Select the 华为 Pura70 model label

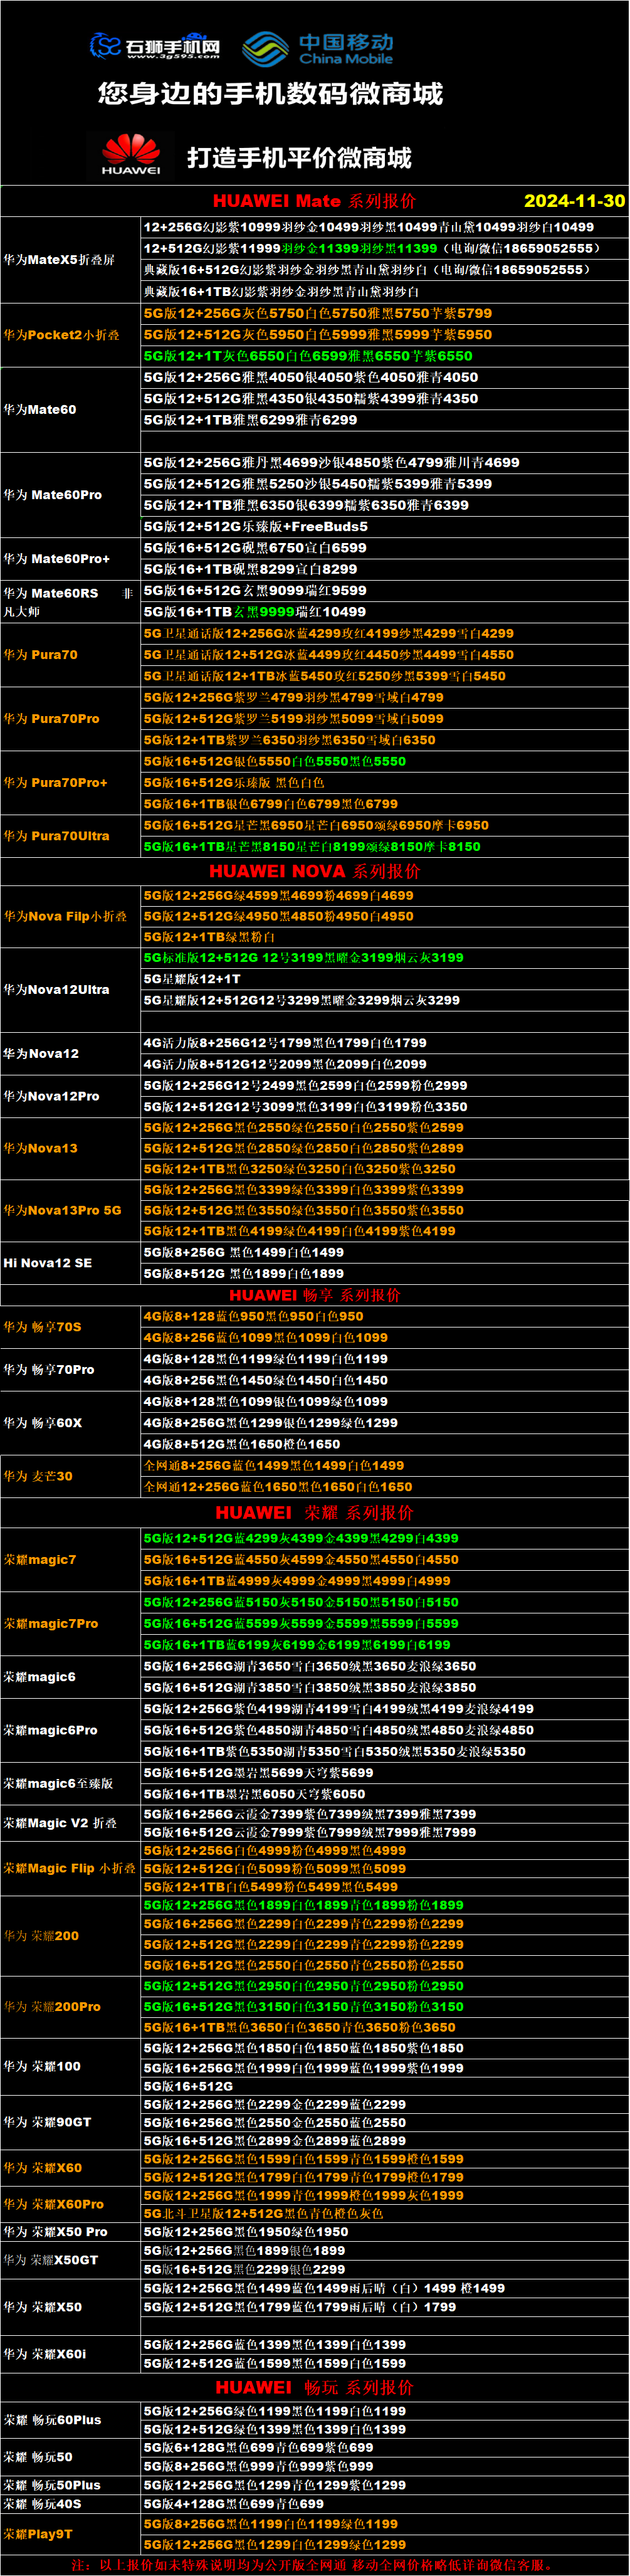(x=40, y=655)
